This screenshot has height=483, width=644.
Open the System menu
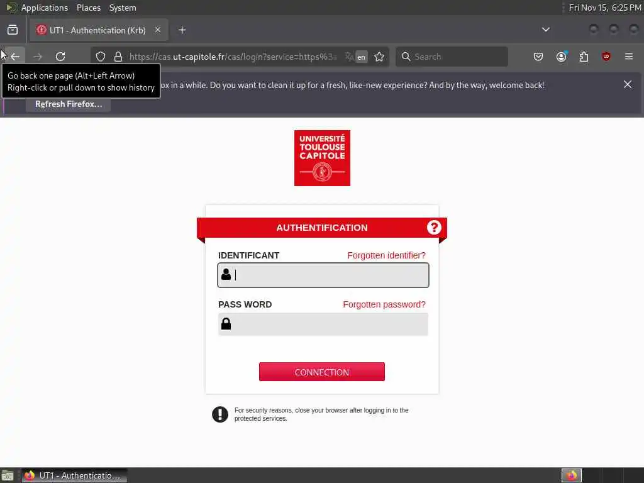[123, 8]
